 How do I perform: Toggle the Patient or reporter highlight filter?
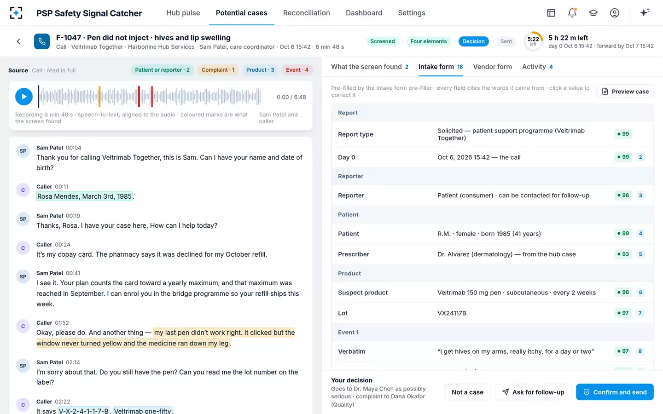tap(162, 70)
